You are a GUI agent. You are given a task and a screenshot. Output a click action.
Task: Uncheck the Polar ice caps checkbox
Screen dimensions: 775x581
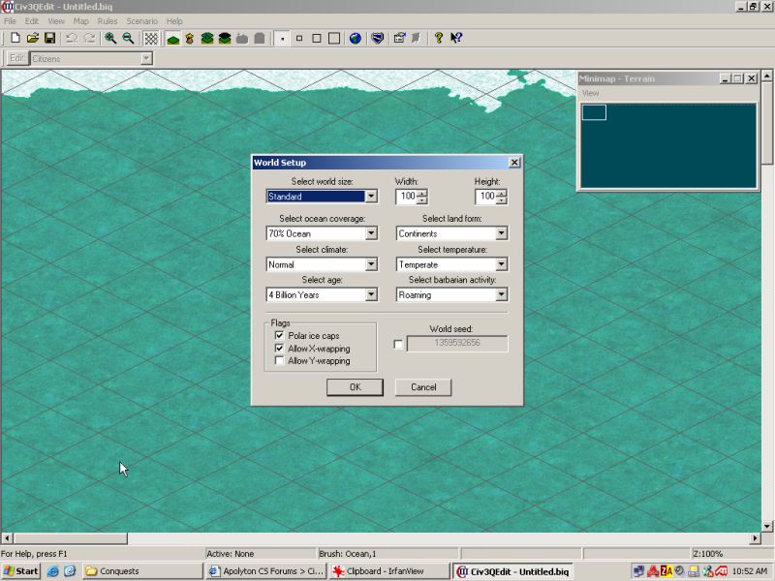(x=279, y=336)
